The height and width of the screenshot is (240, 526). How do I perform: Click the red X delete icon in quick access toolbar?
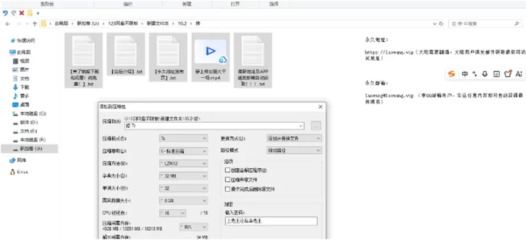click(x=22, y=13)
